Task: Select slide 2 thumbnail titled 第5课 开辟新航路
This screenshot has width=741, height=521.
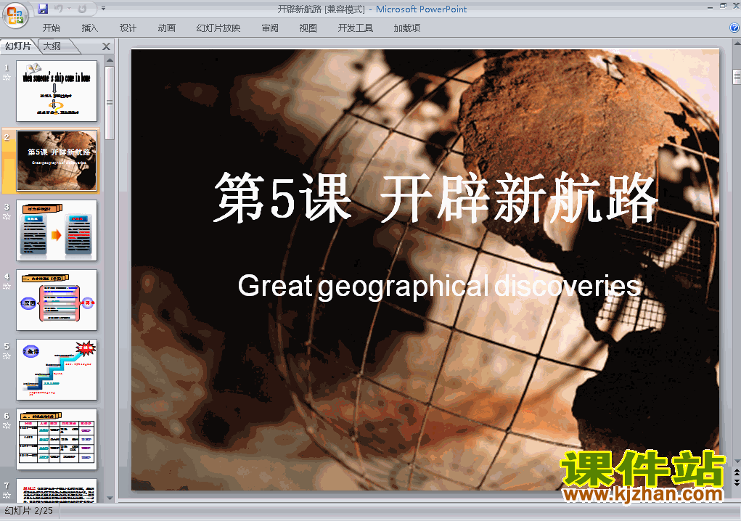Action: point(57,160)
